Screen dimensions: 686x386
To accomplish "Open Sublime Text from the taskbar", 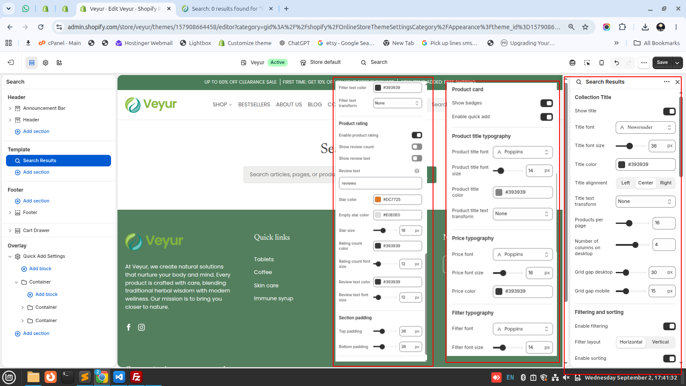I will pyautogui.click(x=85, y=377).
